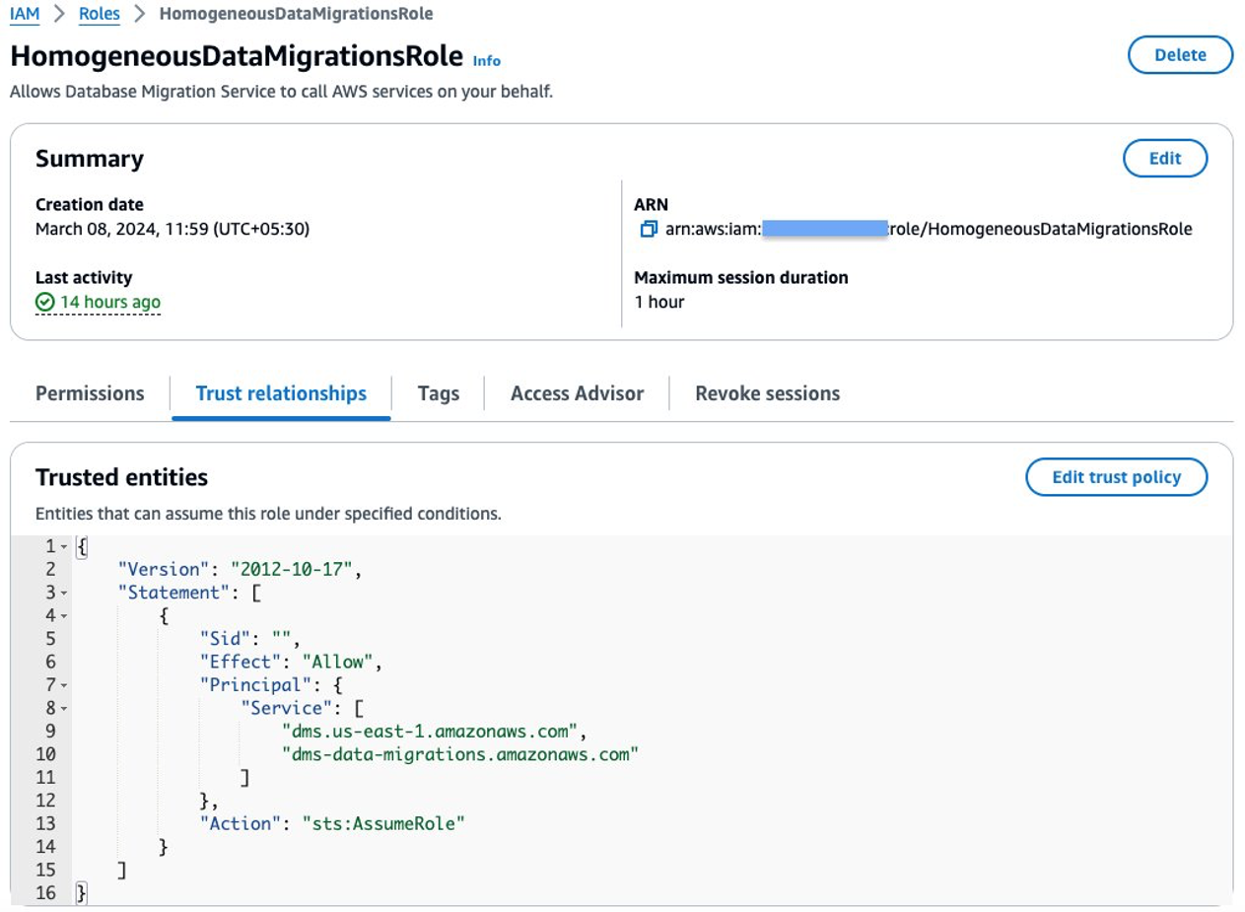Collapse the Statement array at line 3
The width and height of the screenshot is (1245, 912).
(x=64, y=593)
